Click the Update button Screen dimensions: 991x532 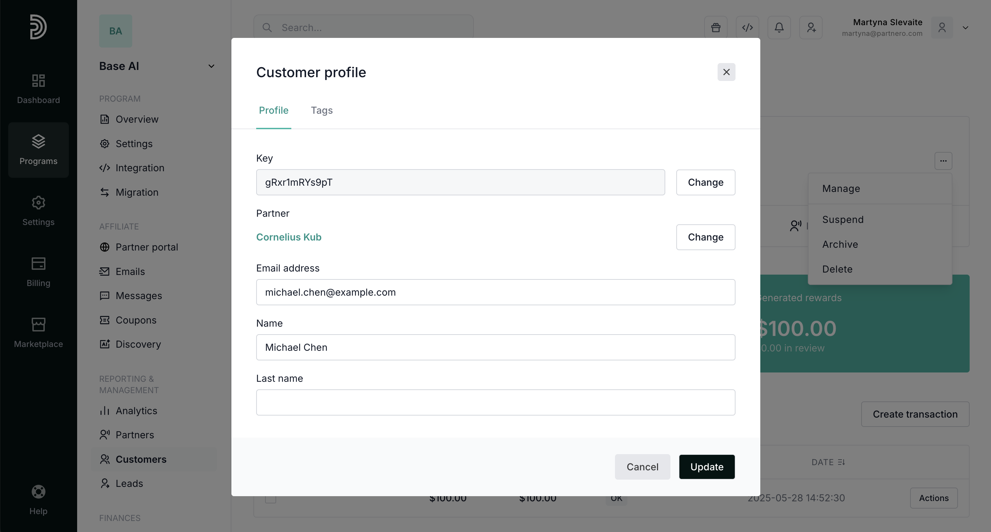(x=707, y=467)
